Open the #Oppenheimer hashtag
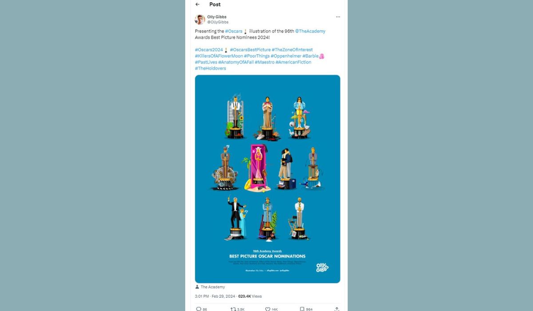 click(286, 56)
